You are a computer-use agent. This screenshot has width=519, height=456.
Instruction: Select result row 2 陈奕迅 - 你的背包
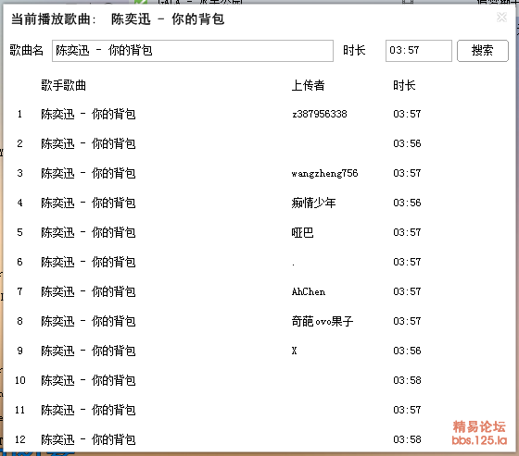pyautogui.click(x=259, y=143)
